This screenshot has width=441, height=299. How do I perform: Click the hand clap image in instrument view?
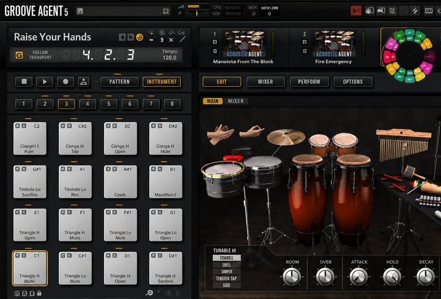pos(220,134)
